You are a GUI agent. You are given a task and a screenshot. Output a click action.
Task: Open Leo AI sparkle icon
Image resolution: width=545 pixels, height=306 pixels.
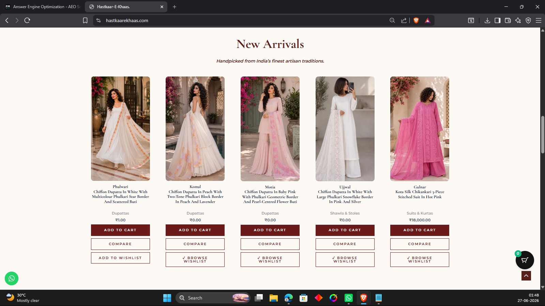pos(518,20)
